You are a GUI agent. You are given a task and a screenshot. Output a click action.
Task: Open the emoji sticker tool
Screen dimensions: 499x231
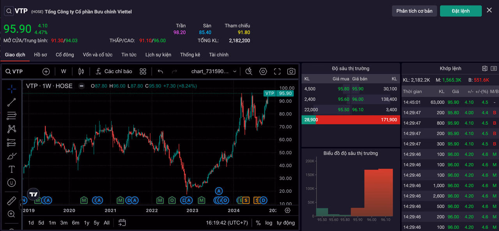12,182
